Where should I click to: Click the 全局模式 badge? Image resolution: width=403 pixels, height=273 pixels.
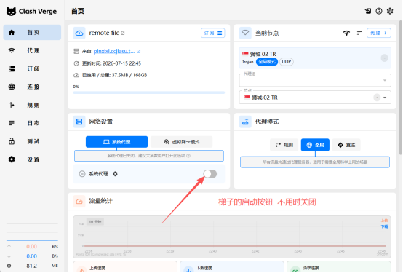(267, 62)
